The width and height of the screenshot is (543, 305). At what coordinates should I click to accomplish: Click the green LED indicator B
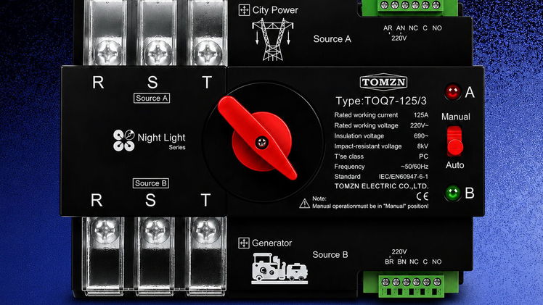pos(452,193)
